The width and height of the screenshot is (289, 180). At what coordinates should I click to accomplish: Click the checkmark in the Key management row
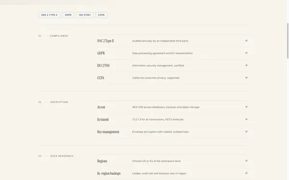247,132
